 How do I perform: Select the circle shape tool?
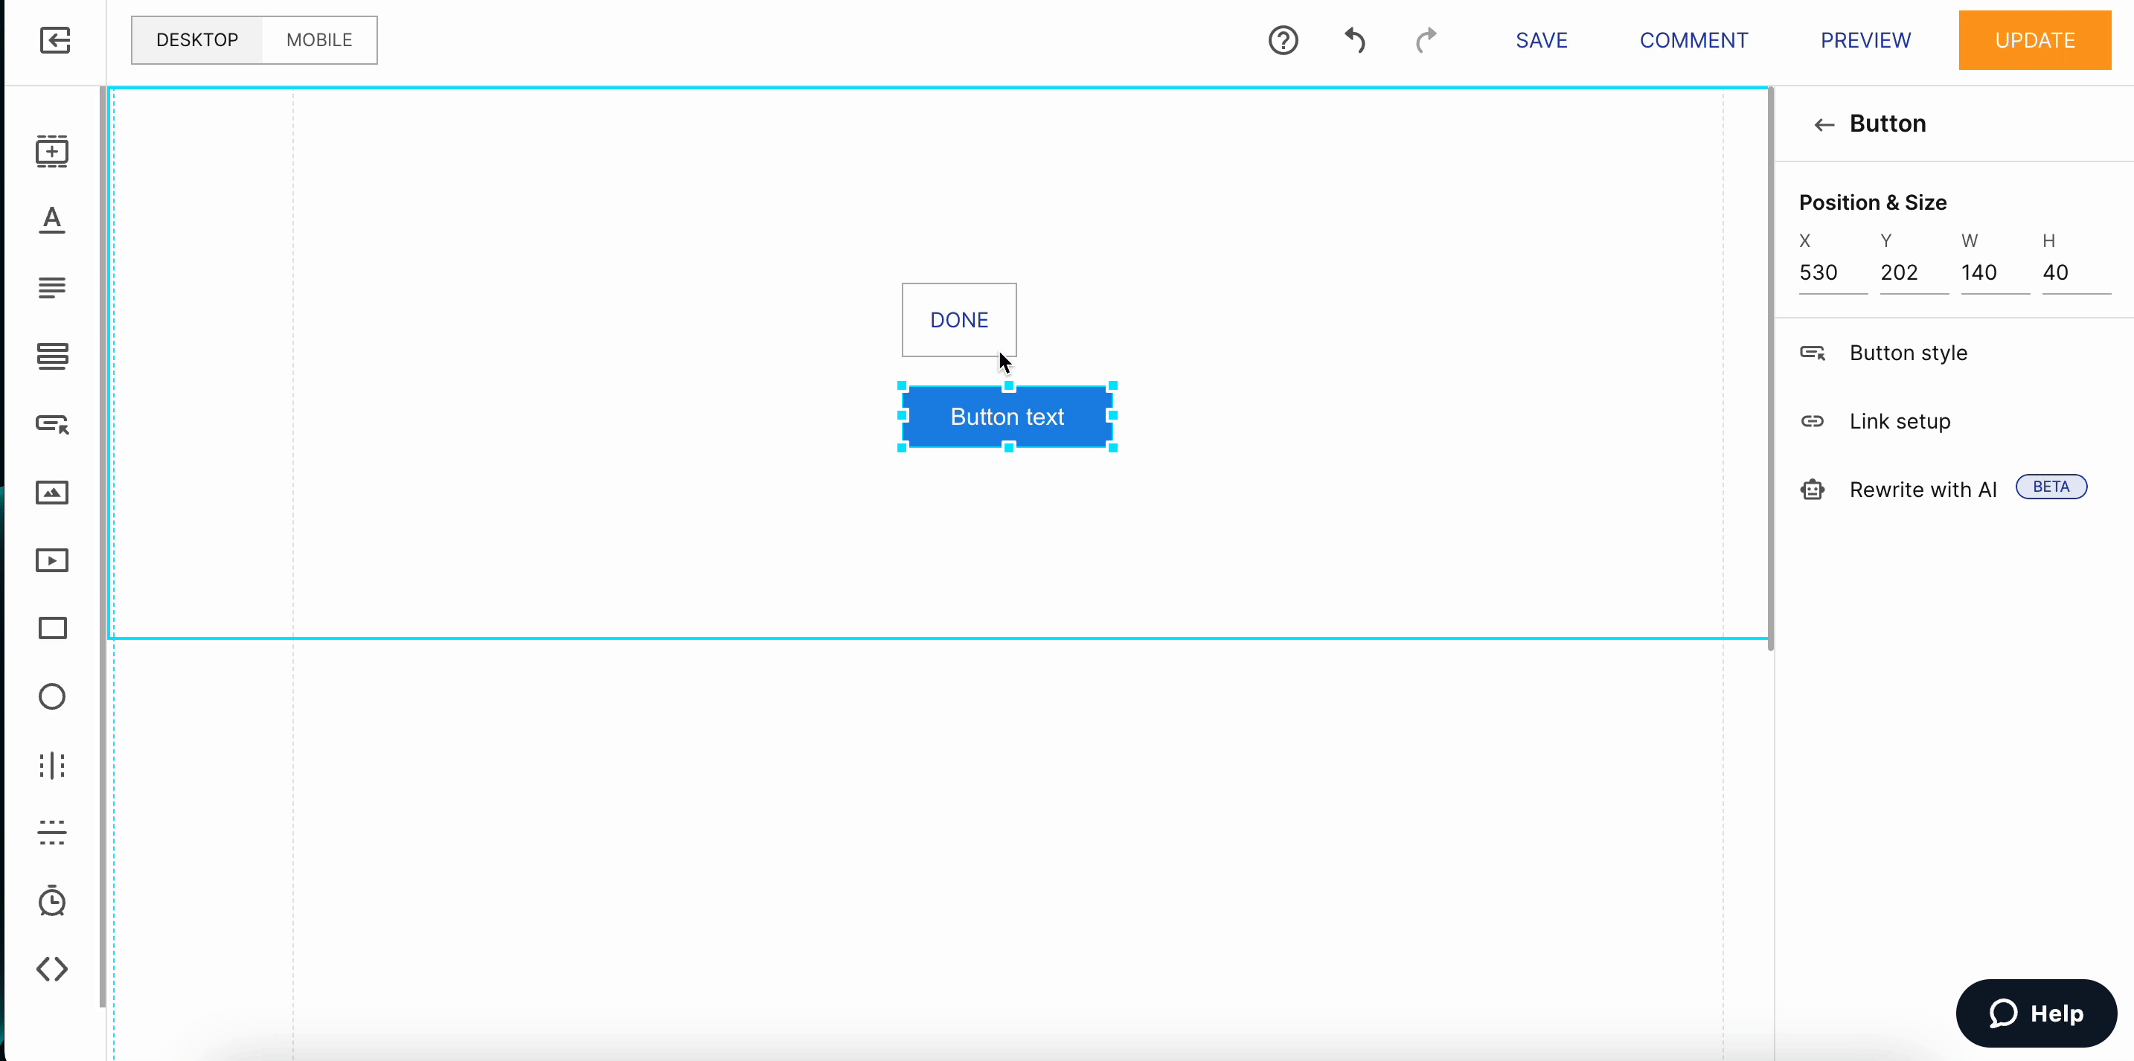click(x=51, y=696)
